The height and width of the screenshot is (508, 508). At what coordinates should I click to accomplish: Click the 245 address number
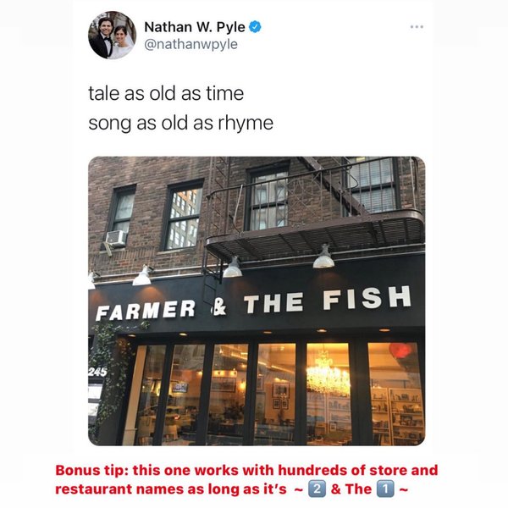(97, 372)
